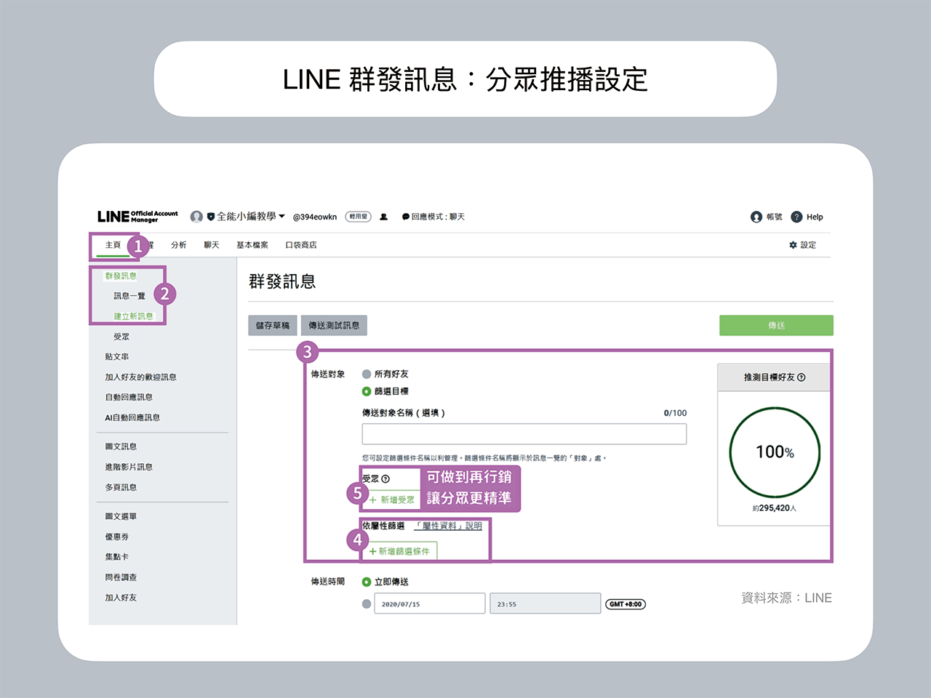Screen dimensions: 931x698
Task: Switch to the 分析 tab
Action: point(179,245)
